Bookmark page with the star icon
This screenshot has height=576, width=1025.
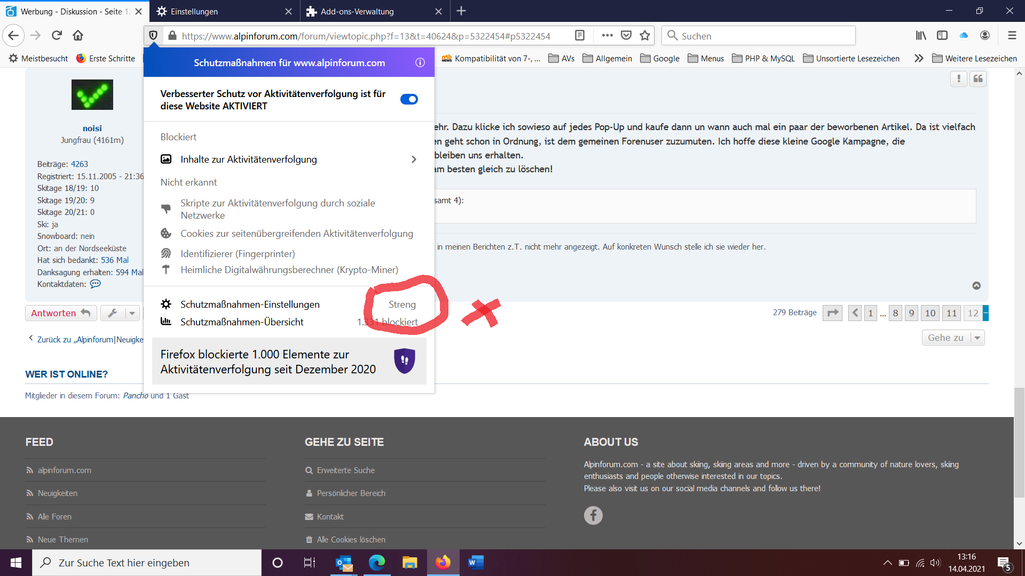click(645, 36)
